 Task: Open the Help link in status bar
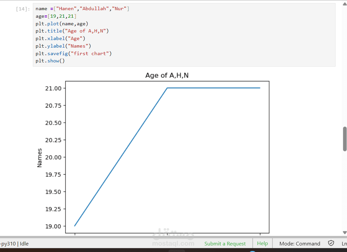coord(262,243)
